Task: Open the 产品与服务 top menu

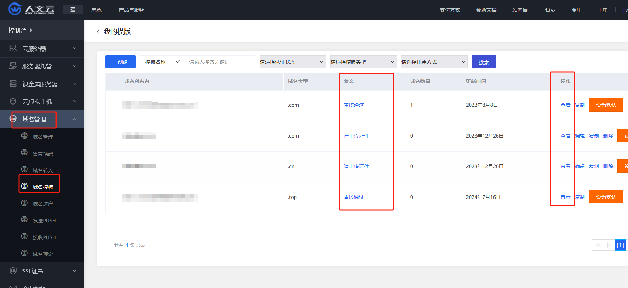Action: [x=131, y=10]
